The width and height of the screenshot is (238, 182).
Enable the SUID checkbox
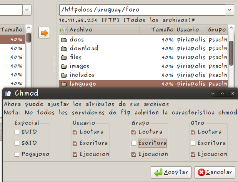[17, 132]
